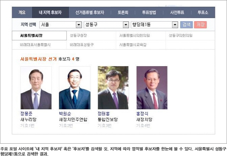Click the 홍정식 name link
The width and height of the screenshot is (227, 156).
click(142, 114)
